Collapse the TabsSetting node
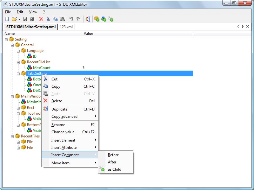Viewport: 254px width, 190px height. coord(18,74)
